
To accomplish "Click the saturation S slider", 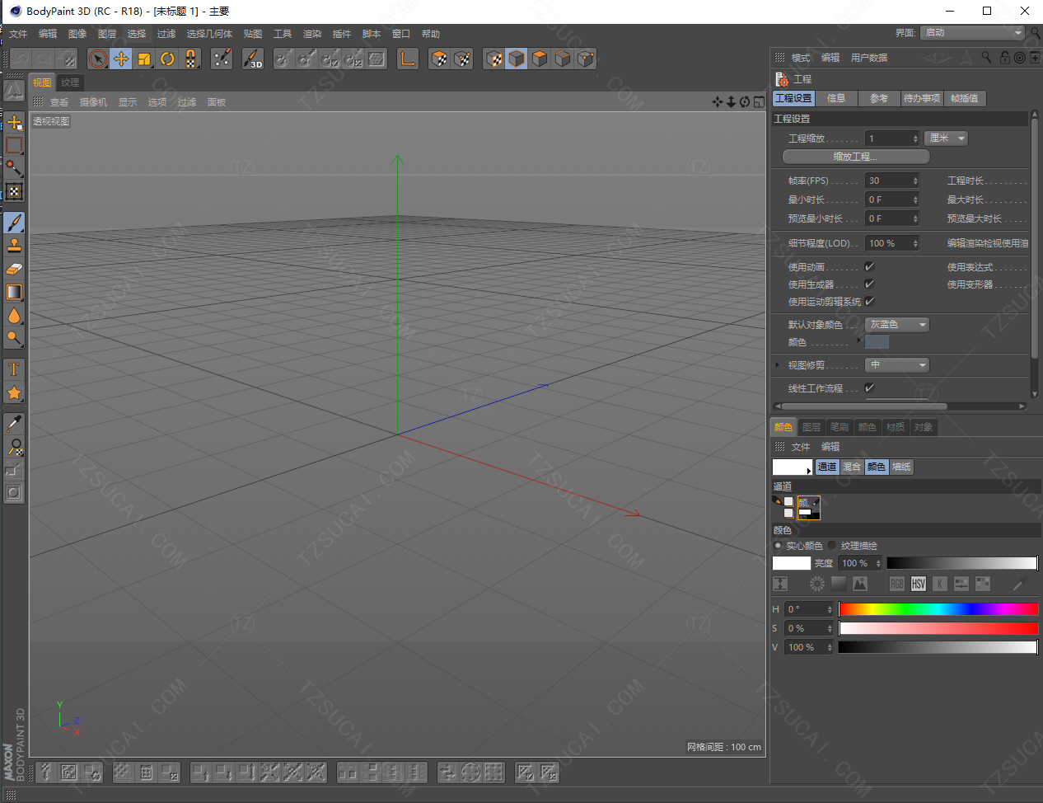I will [938, 628].
